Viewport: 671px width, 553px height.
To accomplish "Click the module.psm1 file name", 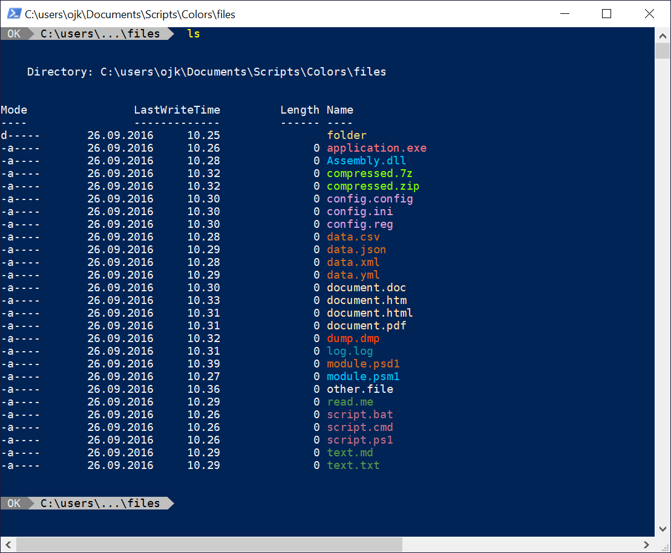I will click(x=363, y=377).
